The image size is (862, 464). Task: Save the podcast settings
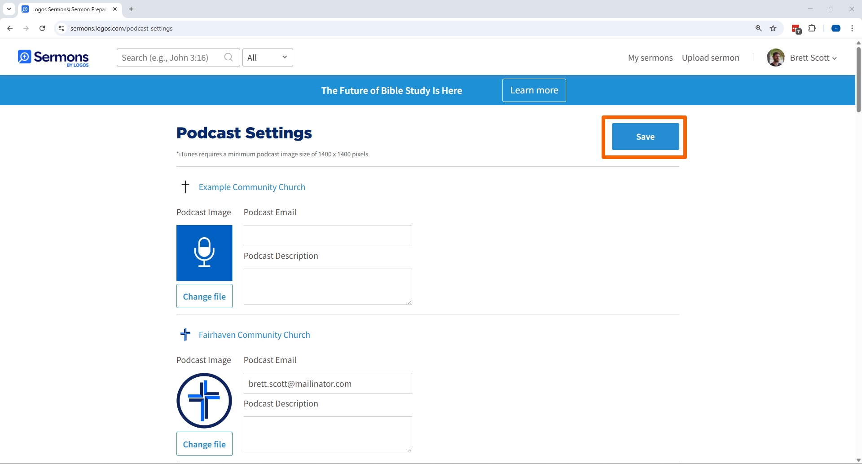[x=645, y=137]
